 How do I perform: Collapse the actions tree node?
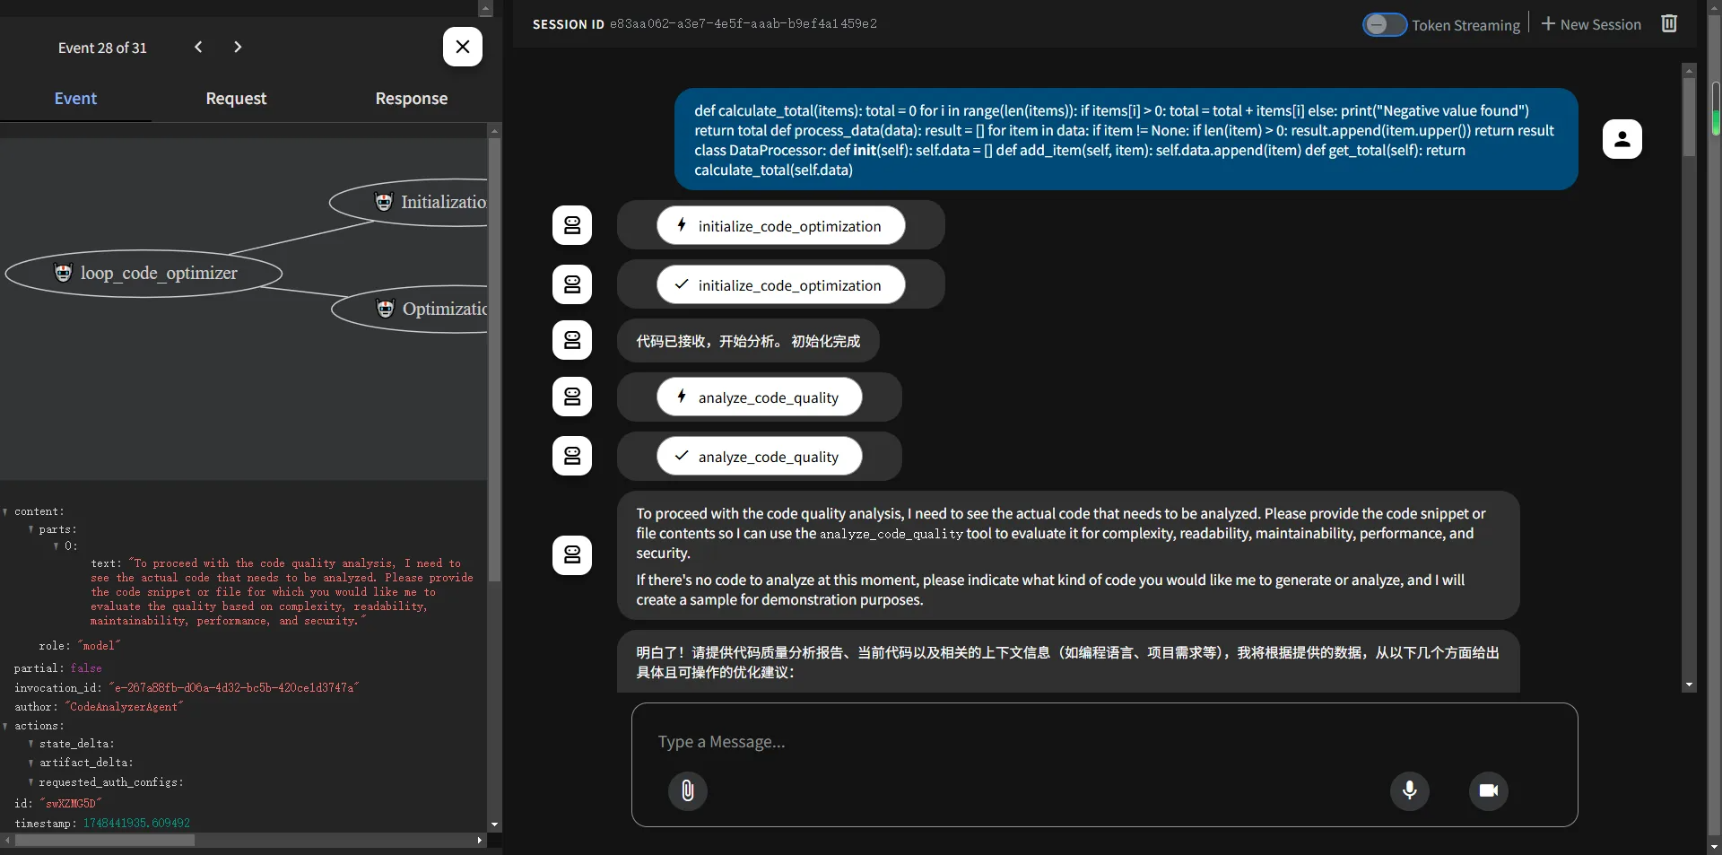coord(5,726)
